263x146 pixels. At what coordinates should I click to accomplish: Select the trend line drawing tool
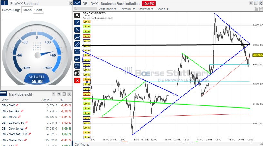point(77,23)
